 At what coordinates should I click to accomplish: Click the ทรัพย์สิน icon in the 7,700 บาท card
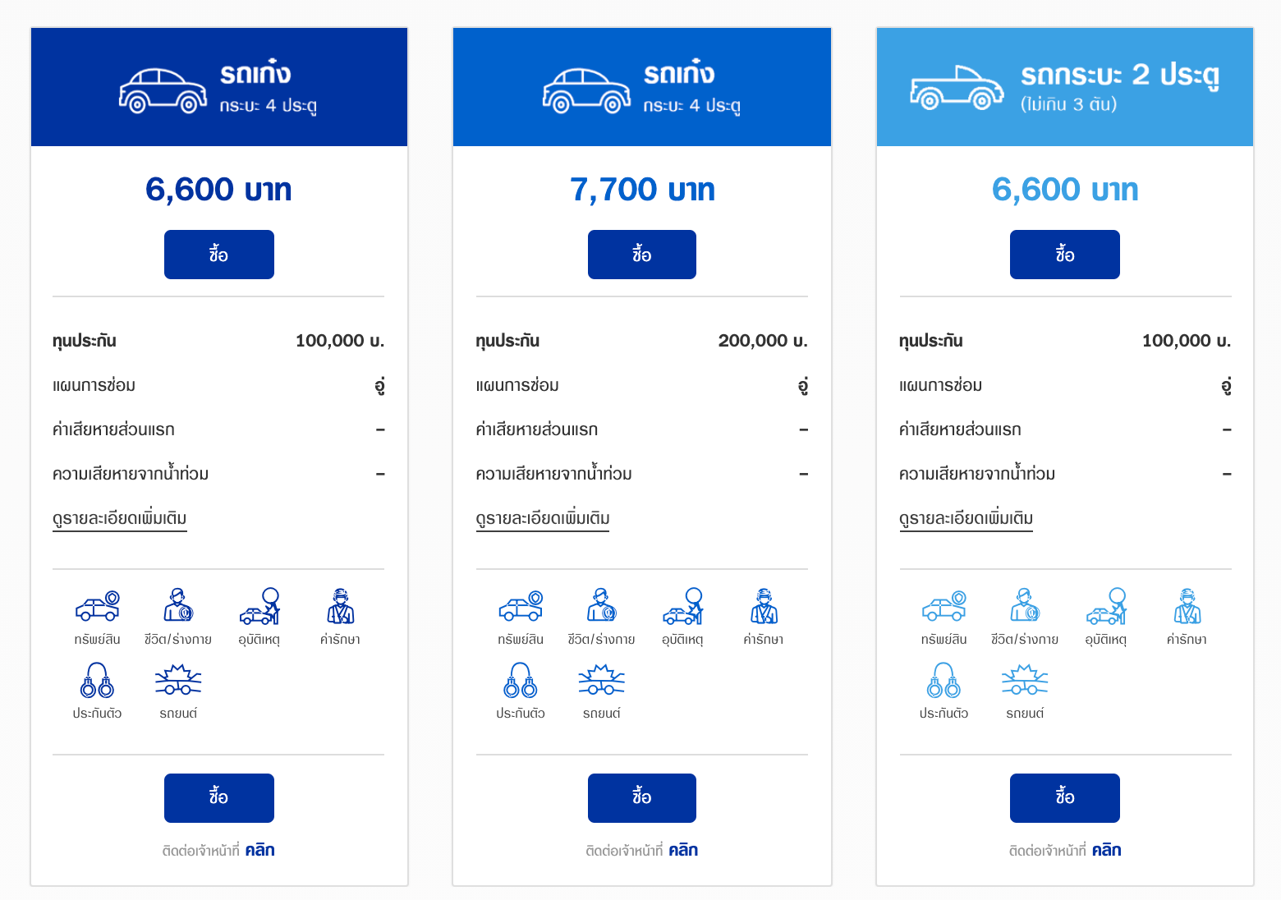[521, 606]
